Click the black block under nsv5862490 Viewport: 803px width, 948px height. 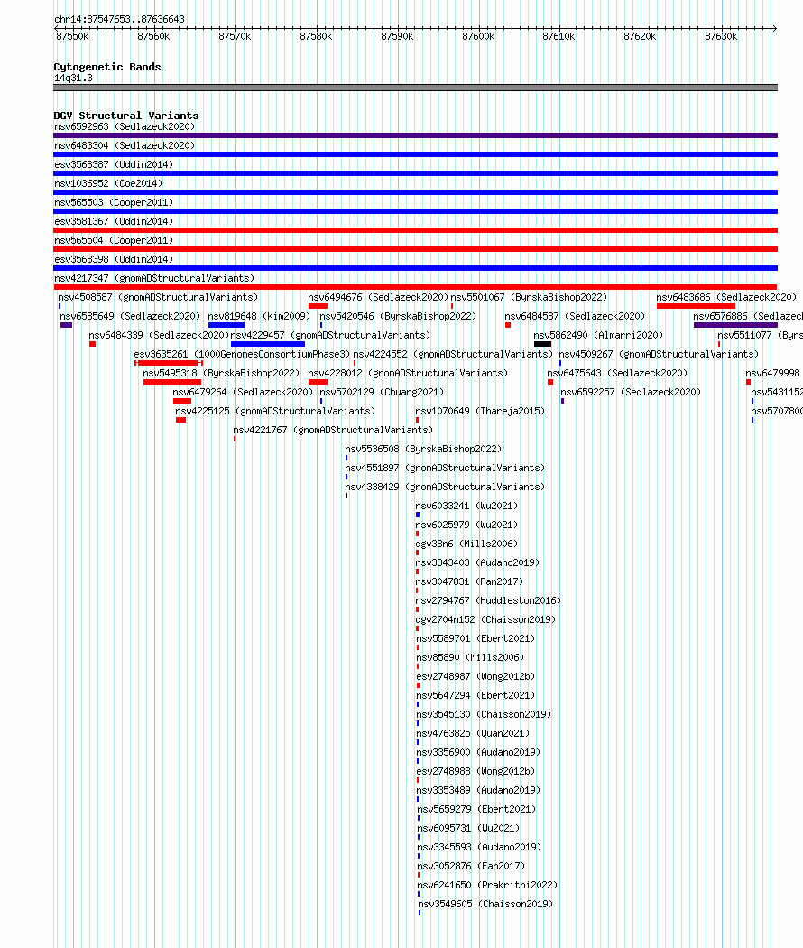542,344
